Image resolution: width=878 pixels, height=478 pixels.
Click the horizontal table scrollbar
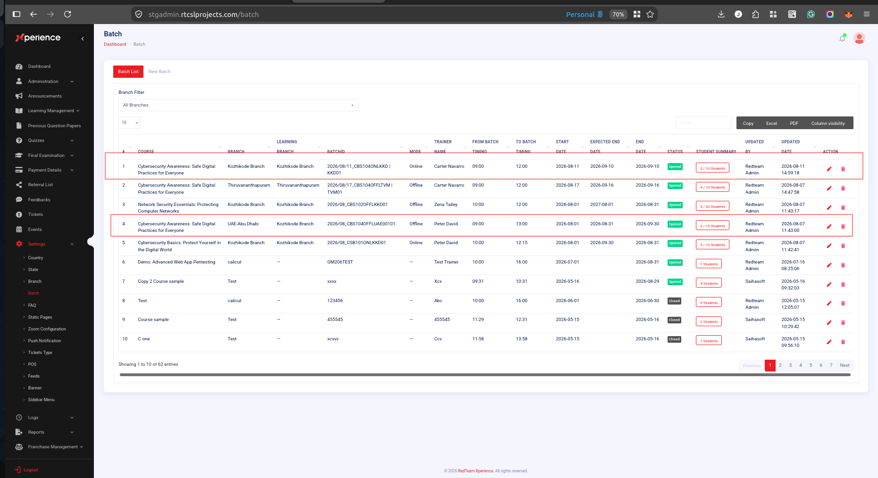pyautogui.click(x=485, y=375)
